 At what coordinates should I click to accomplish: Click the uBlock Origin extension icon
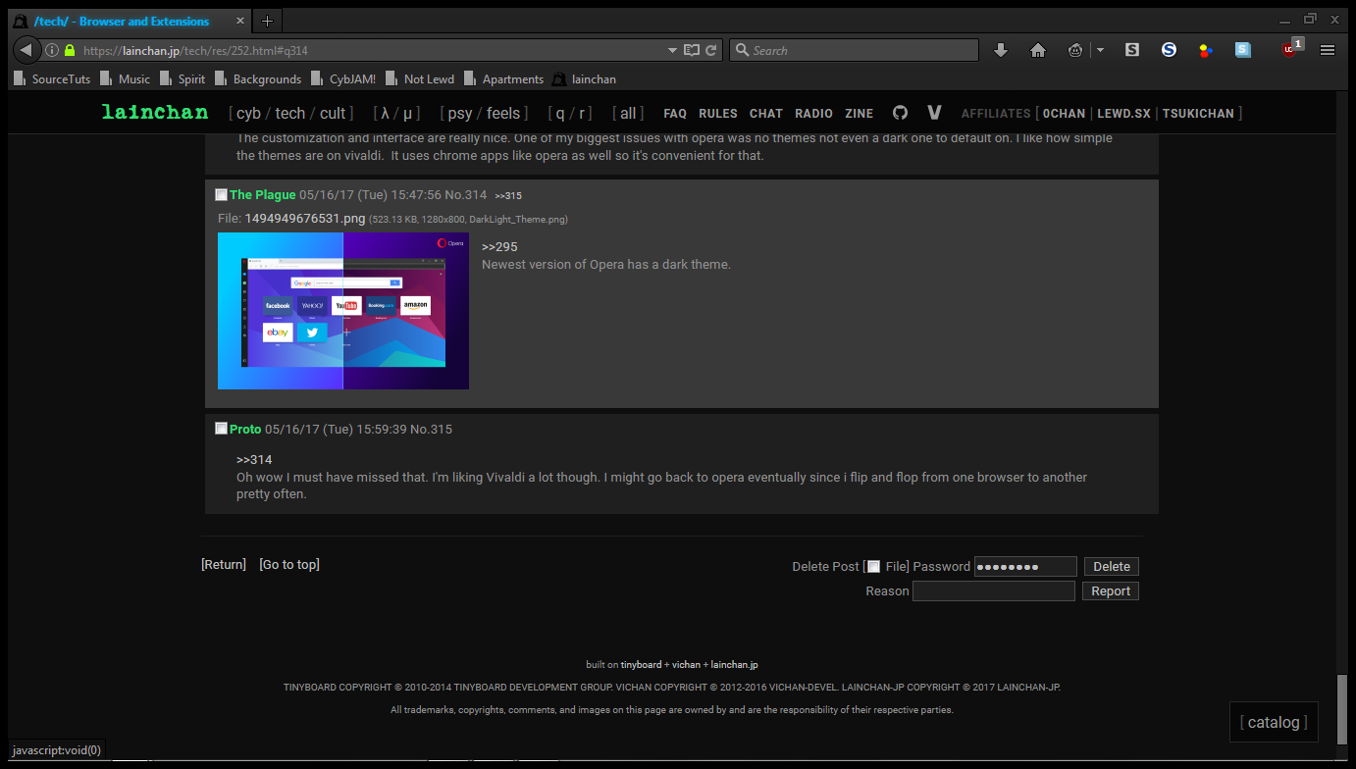1290,50
